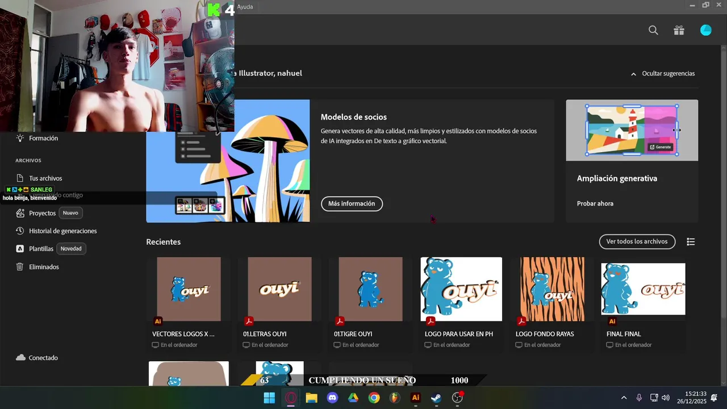Click the Proyectos folder icon
The width and height of the screenshot is (727, 409).
tap(20, 213)
